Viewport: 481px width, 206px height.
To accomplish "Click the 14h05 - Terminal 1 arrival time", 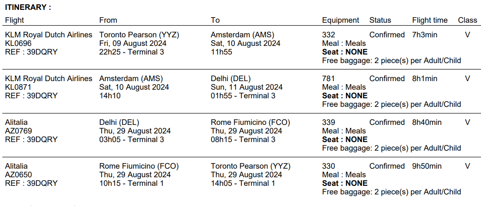I will pyautogui.click(x=243, y=183).
